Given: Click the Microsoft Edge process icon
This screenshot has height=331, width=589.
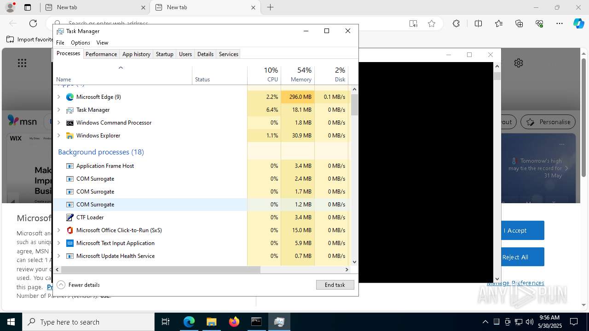Looking at the screenshot, I should point(70,97).
